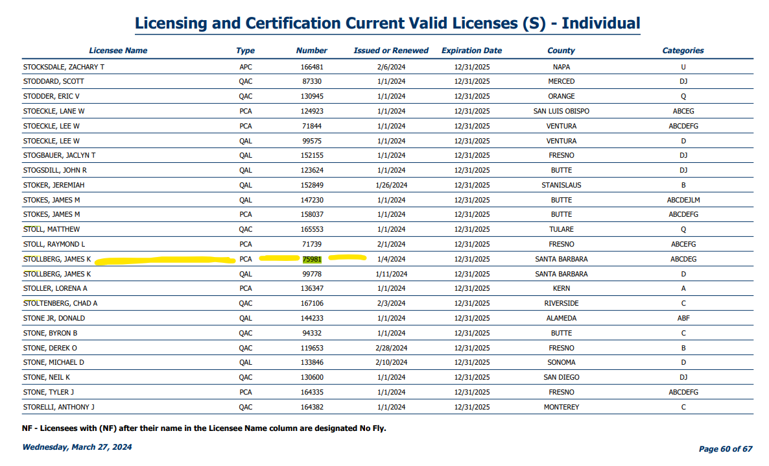Click the county 'SONOMA'
Viewport: 769px width, 466px height.
[561, 362]
